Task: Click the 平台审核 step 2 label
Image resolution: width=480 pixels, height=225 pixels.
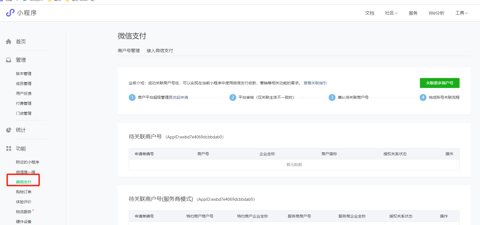Action: tap(267, 97)
